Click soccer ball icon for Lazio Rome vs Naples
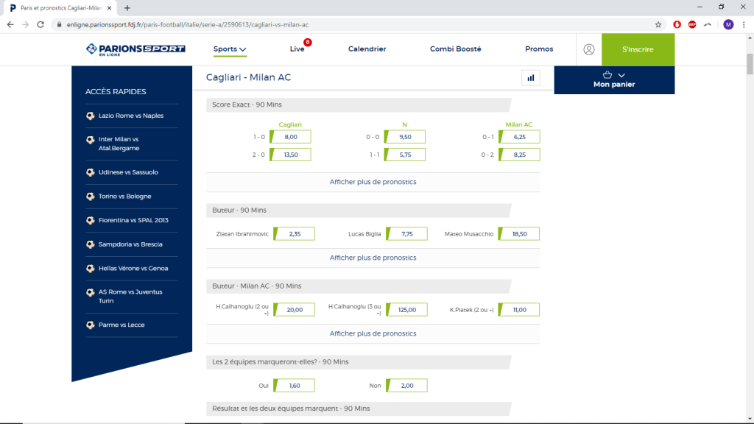The height and width of the screenshot is (424, 754). click(91, 116)
